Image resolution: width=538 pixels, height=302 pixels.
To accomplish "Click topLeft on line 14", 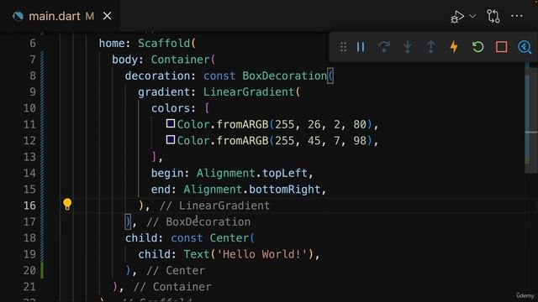I will (284, 173).
